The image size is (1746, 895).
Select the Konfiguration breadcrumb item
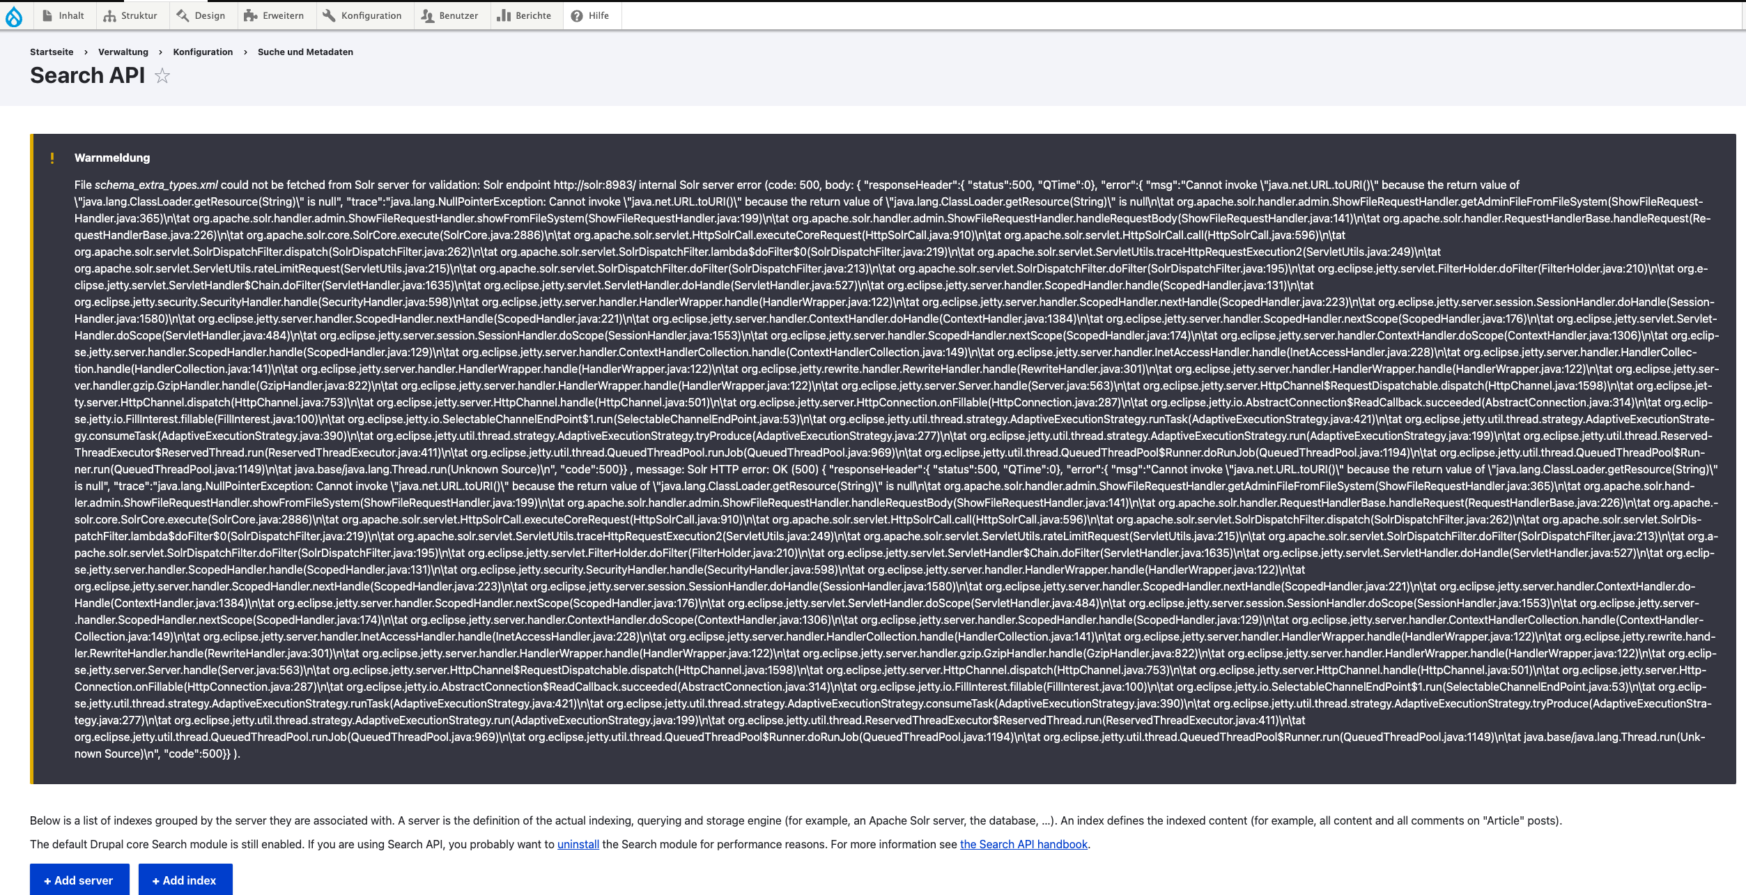click(202, 52)
